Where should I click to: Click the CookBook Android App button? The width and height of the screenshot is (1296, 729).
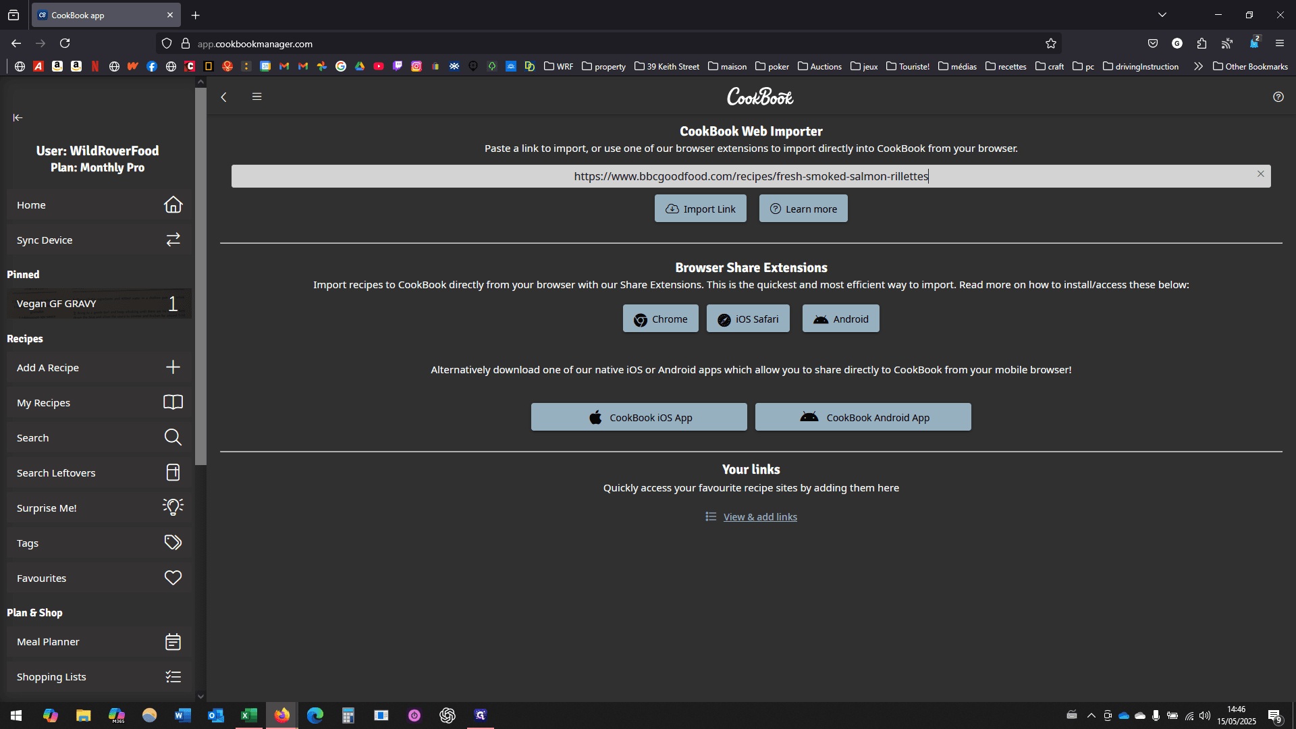coord(863,417)
